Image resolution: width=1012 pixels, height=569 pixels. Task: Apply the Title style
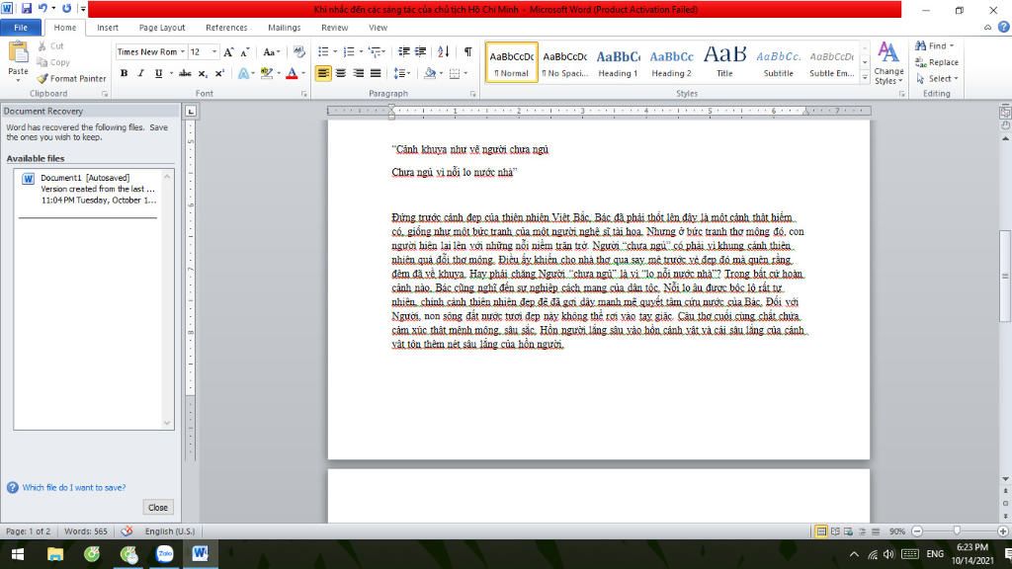[724, 62]
